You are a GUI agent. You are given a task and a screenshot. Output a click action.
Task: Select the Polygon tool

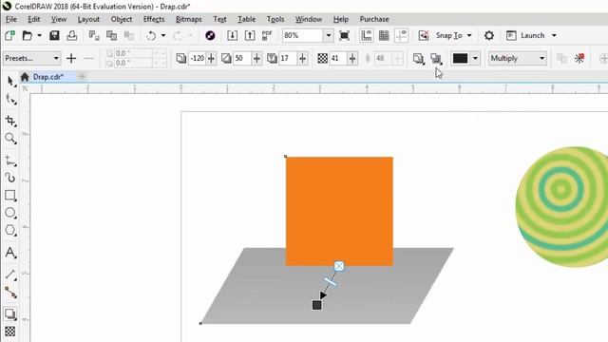(x=10, y=230)
